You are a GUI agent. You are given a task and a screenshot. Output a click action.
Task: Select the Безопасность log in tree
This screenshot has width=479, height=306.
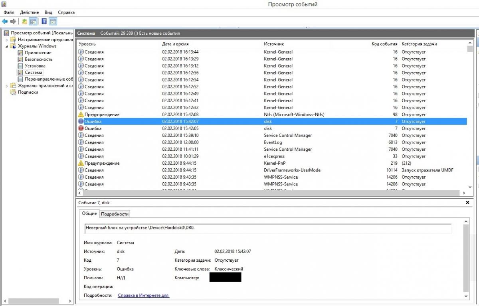point(38,59)
